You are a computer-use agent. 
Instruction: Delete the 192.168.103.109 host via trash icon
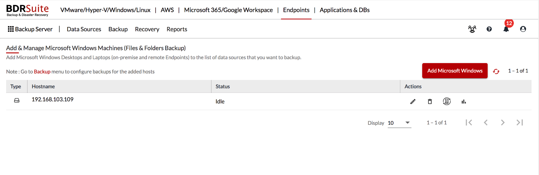coord(430,101)
